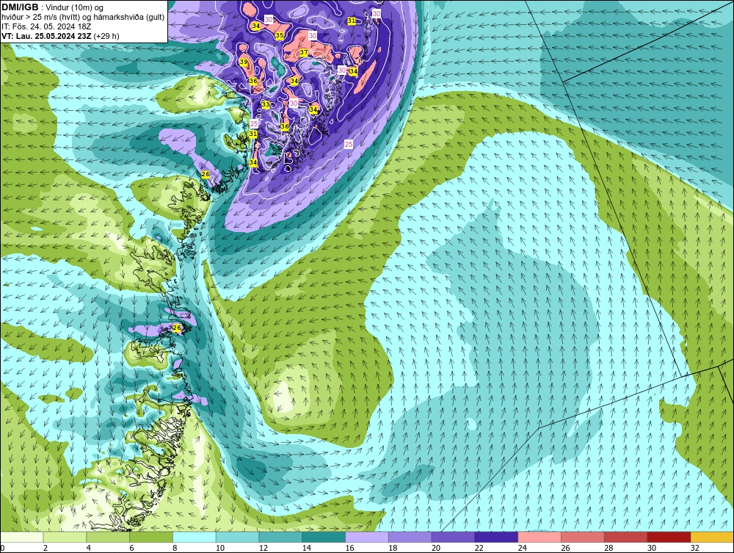The width and height of the screenshot is (734, 553).
Task: Click the legend scale number 24
Action: 523,548
